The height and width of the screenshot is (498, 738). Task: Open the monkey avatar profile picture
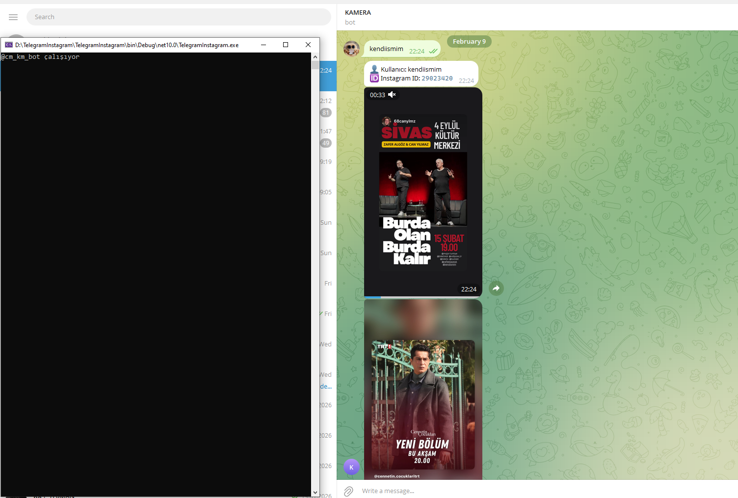(x=351, y=49)
